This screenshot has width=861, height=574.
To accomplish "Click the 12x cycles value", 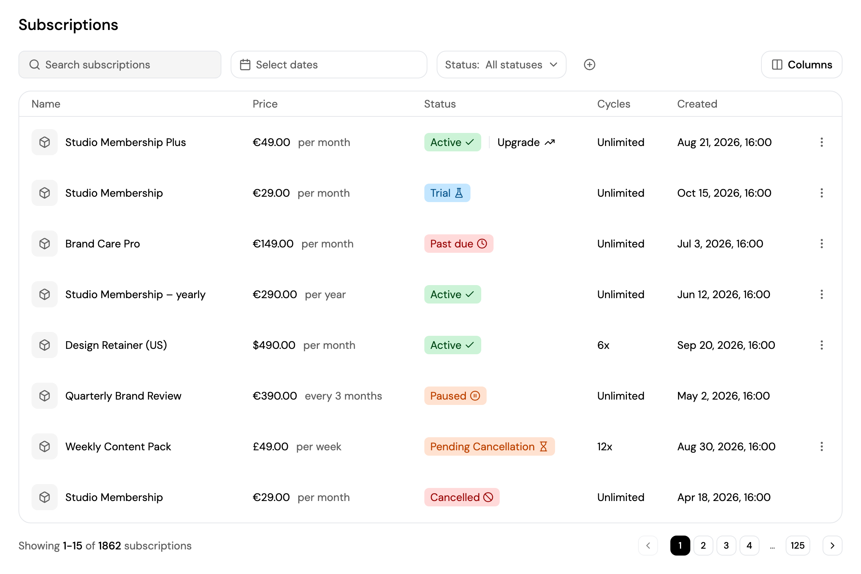I will tap(604, 446).
